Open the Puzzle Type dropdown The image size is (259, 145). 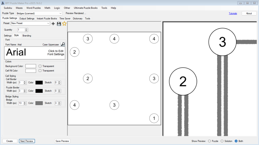[60, 13]
